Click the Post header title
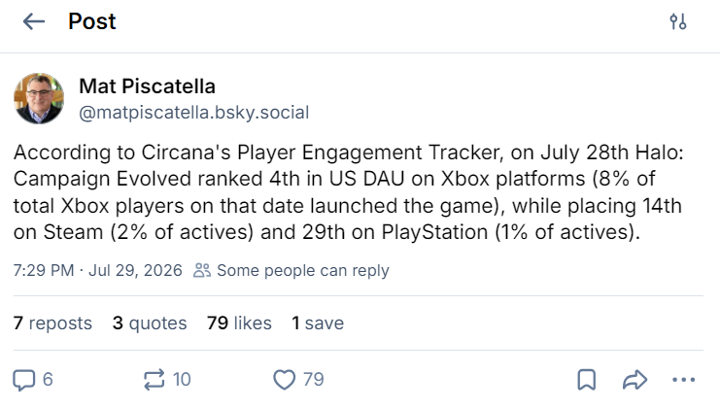720x408 pixels. tap(92, 21)
